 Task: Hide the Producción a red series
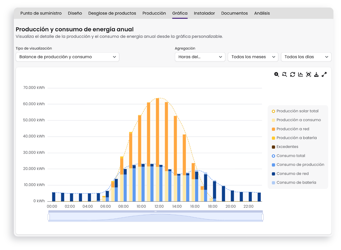click(x=290, y=129)
